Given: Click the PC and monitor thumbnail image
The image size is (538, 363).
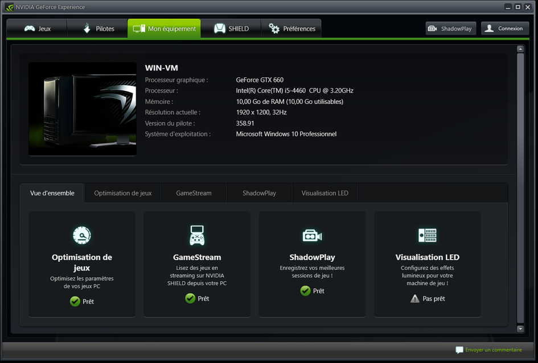Looking at the screenshot, I should 83,109.
